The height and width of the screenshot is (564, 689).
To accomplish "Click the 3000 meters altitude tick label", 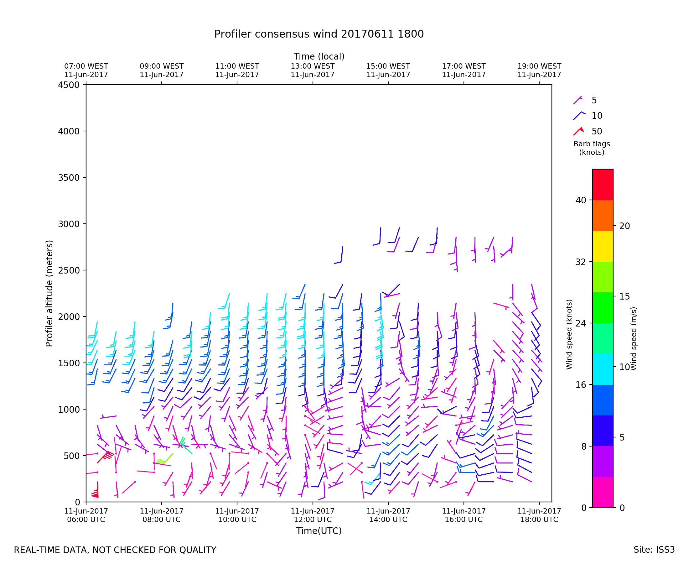I will (69, 224).
